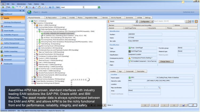Expand the Vehicles: 14 tree node
200x112 pixels.
(x=32, y=77)
